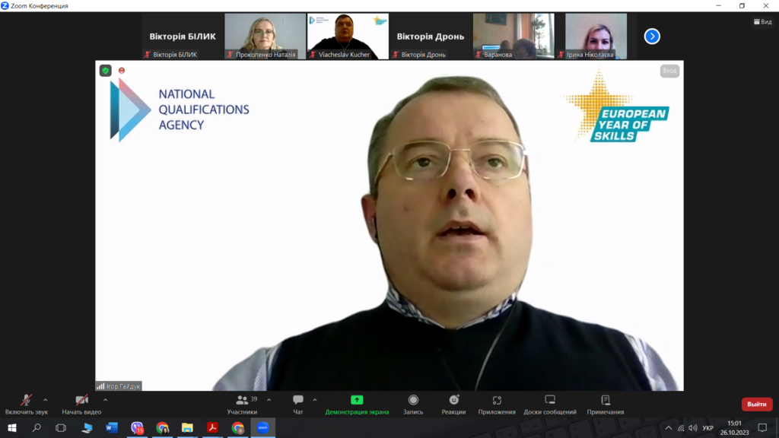
Task: Expand audio options arrow beside Включить звук
Action: tap(46, 399)
